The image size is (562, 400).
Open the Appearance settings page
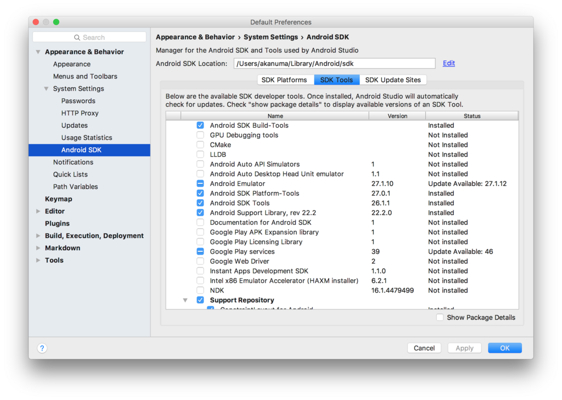[x=72, y=64]
